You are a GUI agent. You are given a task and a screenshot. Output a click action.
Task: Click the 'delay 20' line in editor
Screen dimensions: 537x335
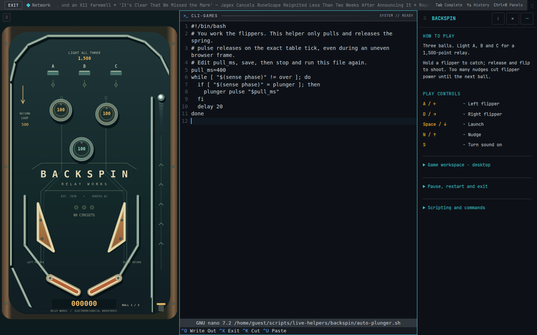[210, 106]
